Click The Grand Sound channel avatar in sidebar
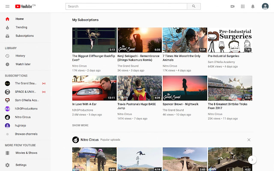274x171 pixels. pyautogui.click(x=7, y=83)
